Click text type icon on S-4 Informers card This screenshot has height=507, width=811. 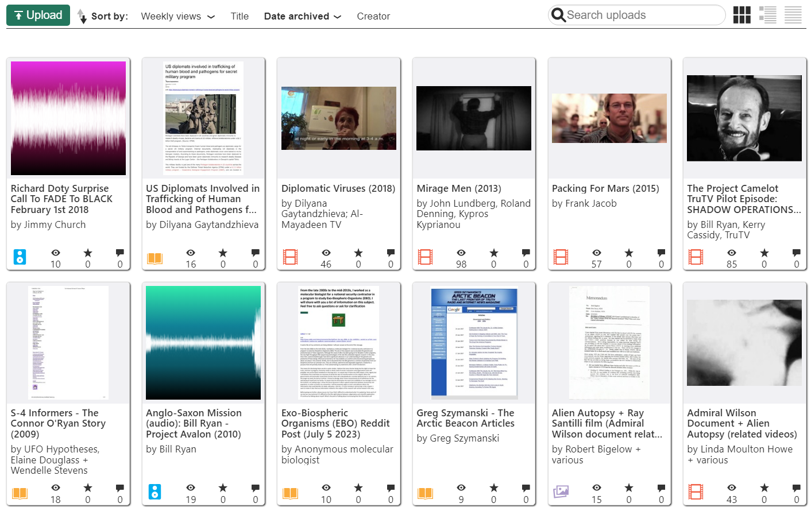pos(20,493)
